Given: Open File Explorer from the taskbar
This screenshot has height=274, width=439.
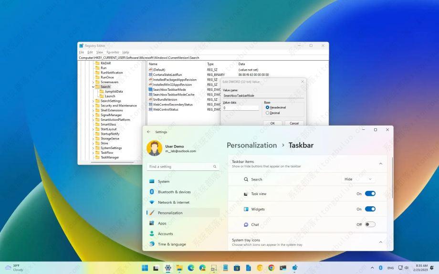Looking at the screenshot, I should click(x=179, y=268).
